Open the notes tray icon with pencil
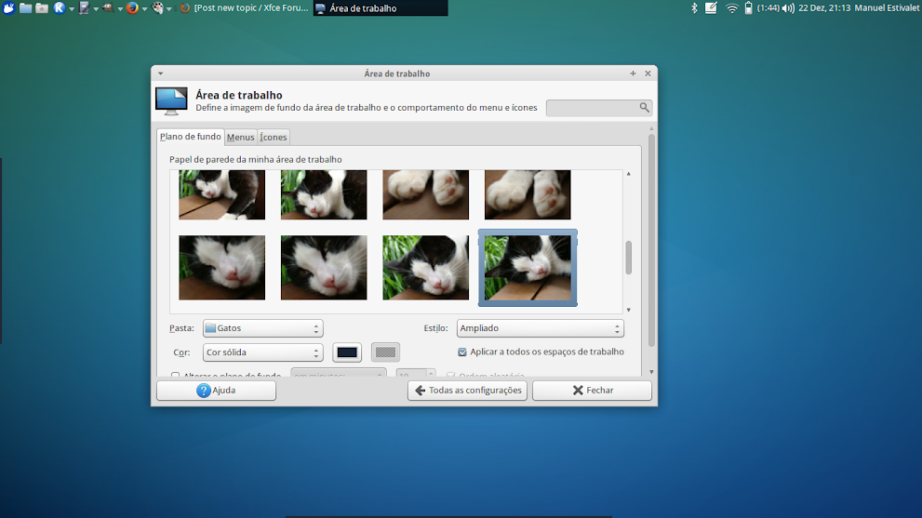 coord(711,7)
